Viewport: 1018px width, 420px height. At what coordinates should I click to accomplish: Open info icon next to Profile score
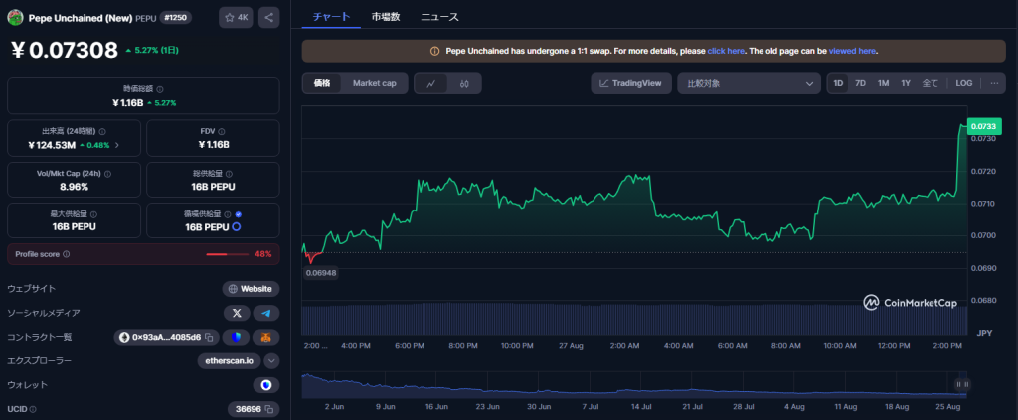tap(67, 254)
